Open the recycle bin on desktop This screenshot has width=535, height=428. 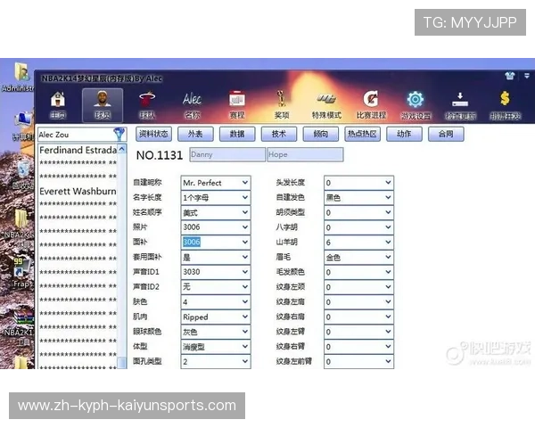click(23, 175)
